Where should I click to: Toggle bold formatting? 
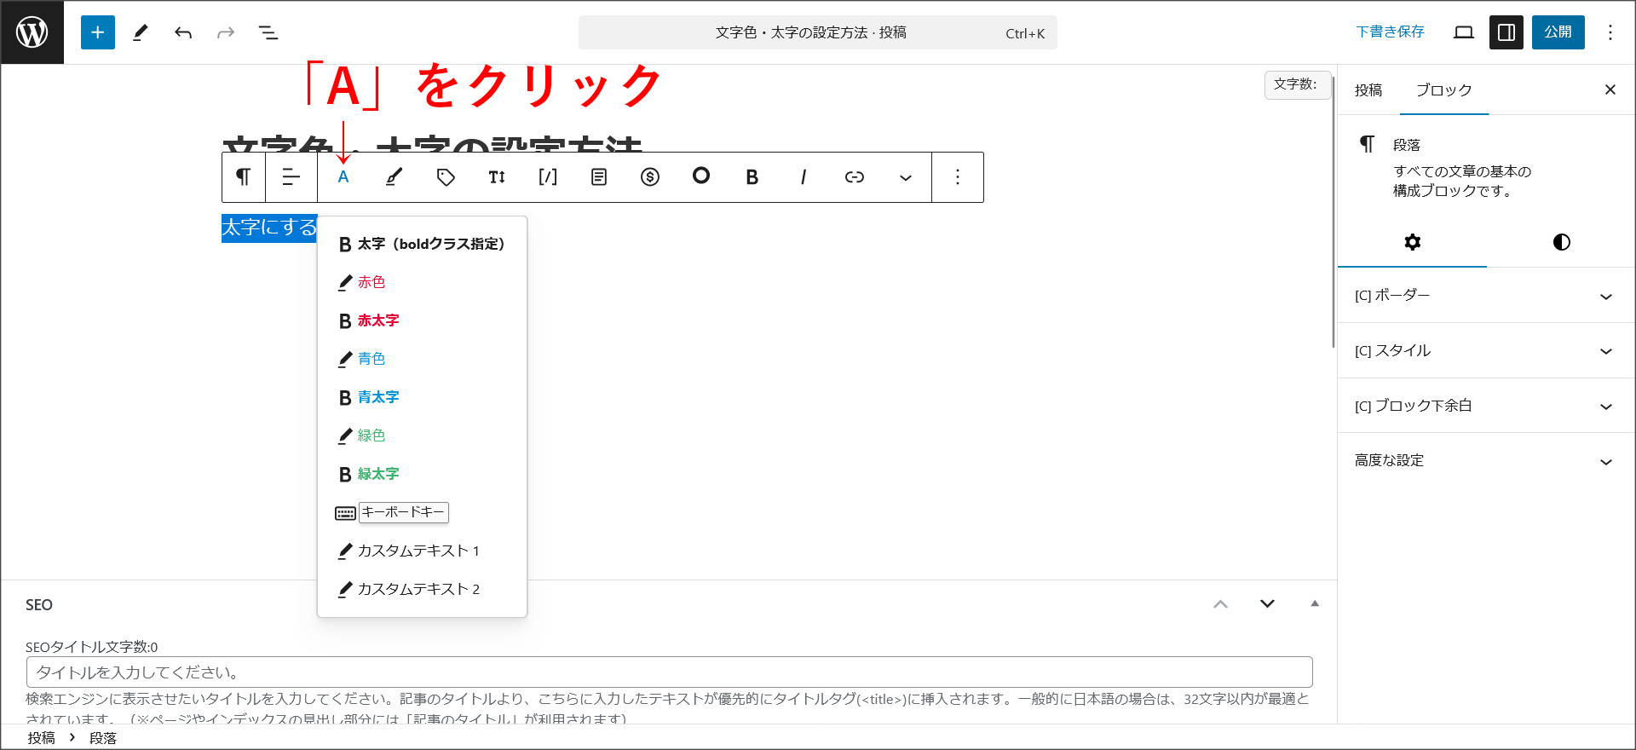point(752,177)
